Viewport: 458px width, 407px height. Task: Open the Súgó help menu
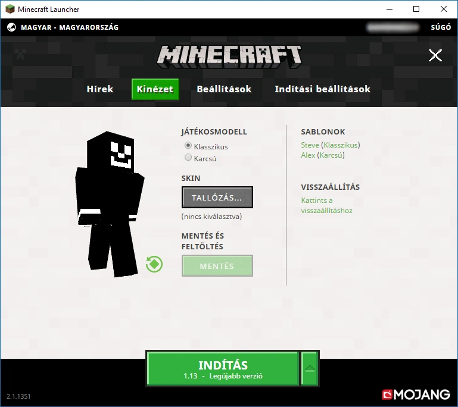point(441,27)
